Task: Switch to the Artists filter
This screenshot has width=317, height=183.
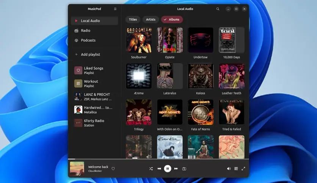Action: 151,20
